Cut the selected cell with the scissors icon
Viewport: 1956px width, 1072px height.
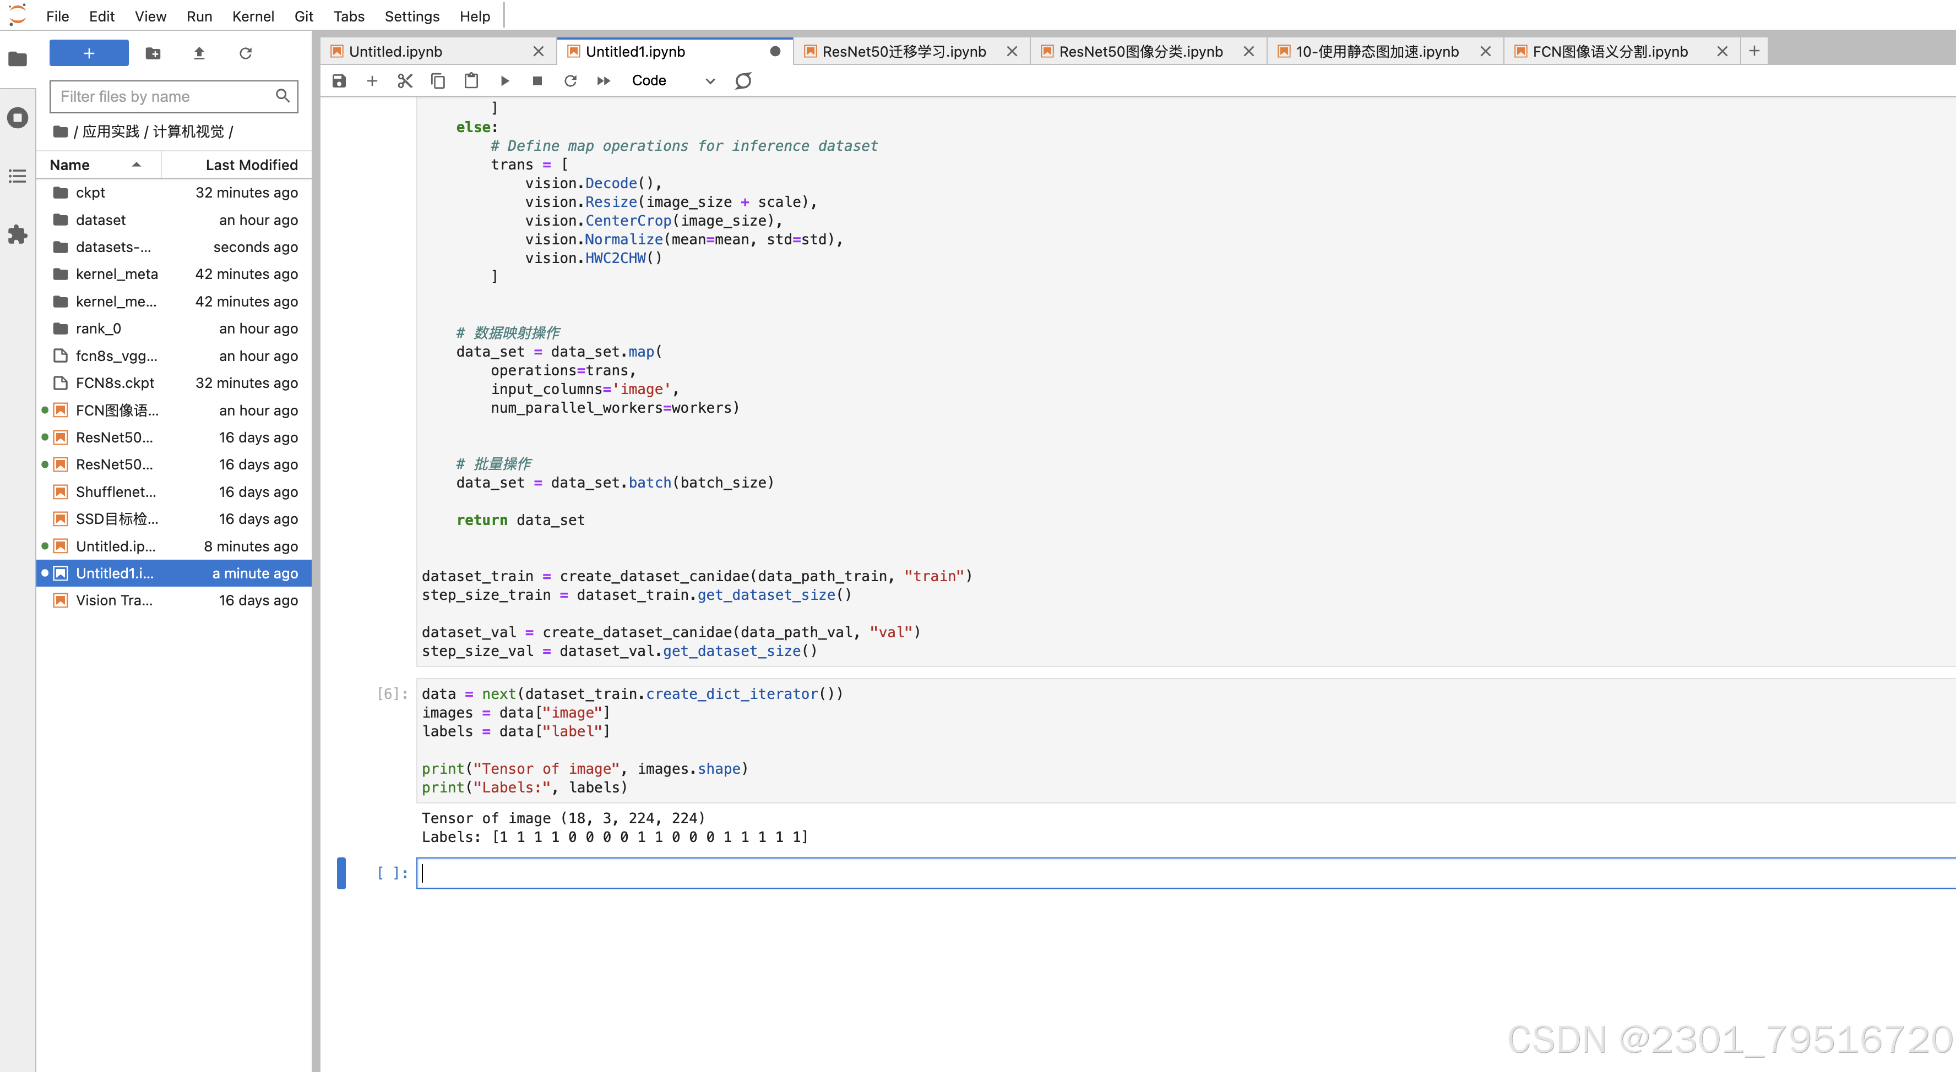pos(405,80)
